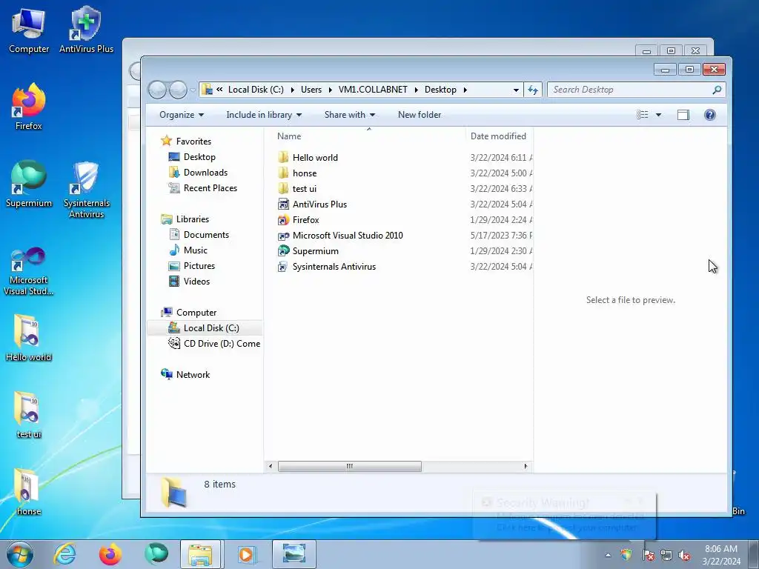The width and height of the screenshot is (759, 569).
Task: Open the Share with dropdown
Action: coord(350,115)
